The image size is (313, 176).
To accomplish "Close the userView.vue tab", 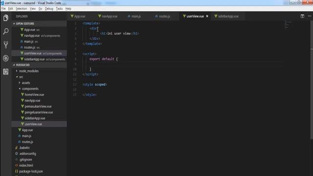I will point(207,16).
